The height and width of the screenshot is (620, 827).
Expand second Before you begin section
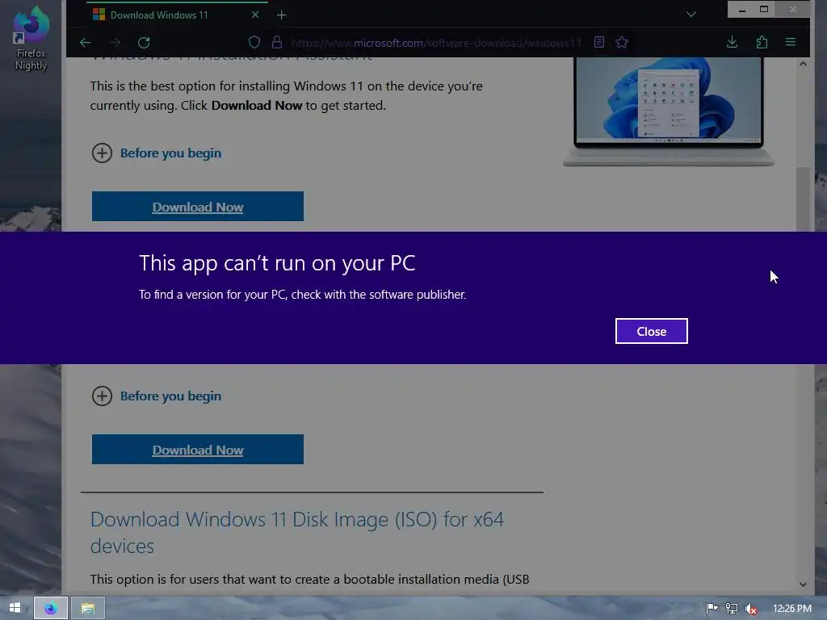(157, 396)
